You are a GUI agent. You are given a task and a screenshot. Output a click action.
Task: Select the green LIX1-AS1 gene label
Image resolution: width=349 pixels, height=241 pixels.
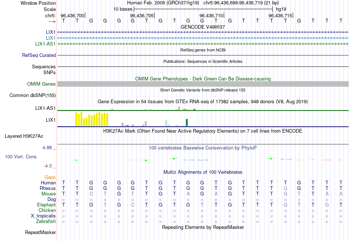point(46,44)
